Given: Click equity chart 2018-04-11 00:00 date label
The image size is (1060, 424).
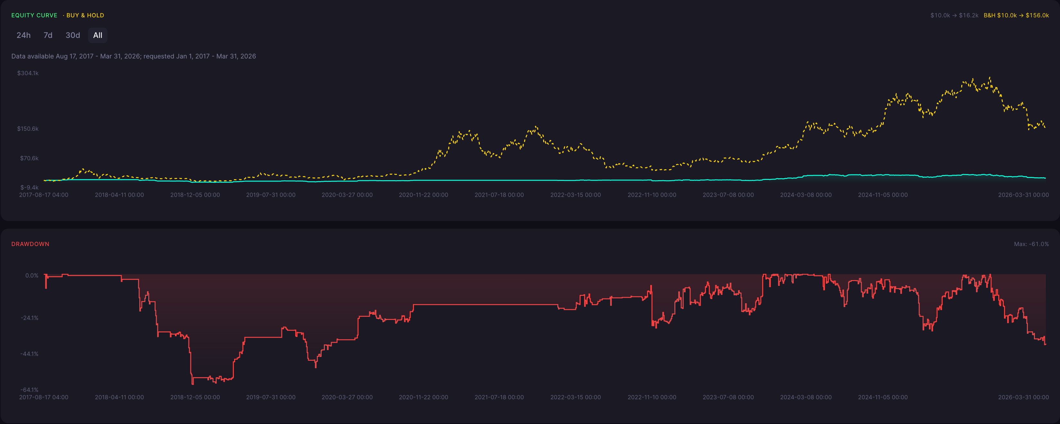Looking at the screenshot, I should 119,195.
